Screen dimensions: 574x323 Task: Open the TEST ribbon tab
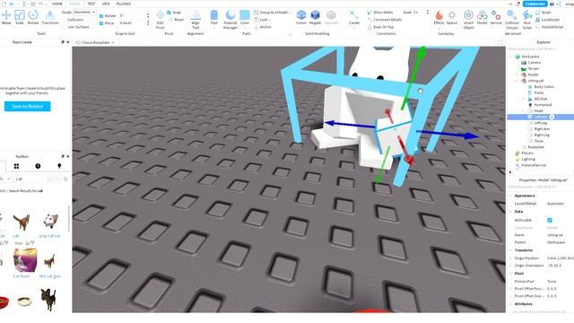[91, 4]
